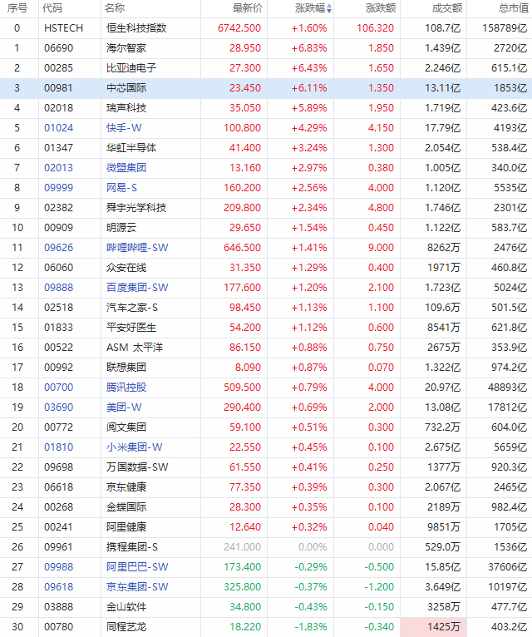Open the 美团-W stock link

[x=124, y=407]
